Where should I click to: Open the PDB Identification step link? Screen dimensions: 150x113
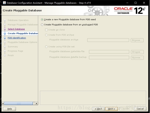(x=17, y=38)
